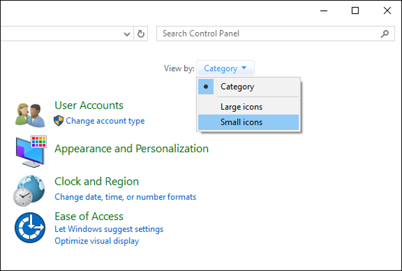
Task: Open the User Accounts people icon
Action: 30,115
